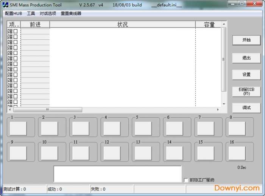The image size is (265, 196).
Task: Select port slot 4 box
Action: (112, 129)
